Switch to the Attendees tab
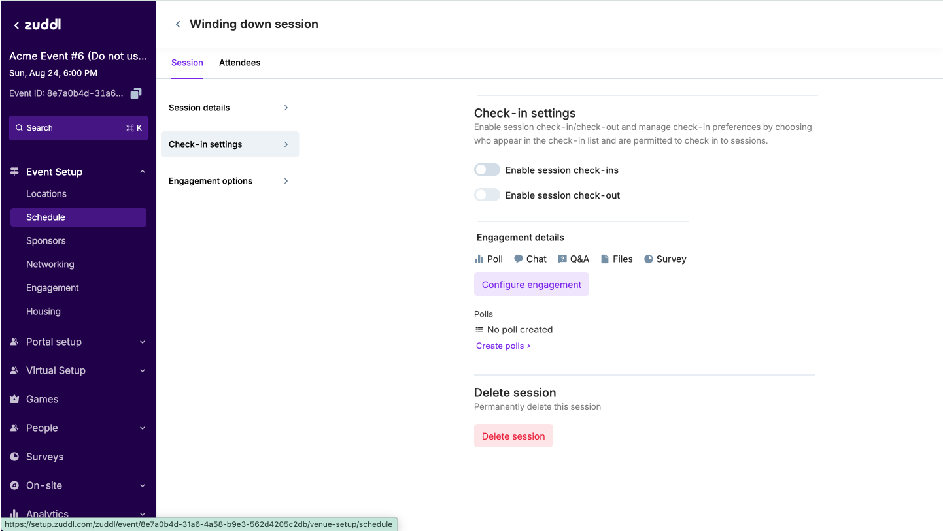The height and width of the screenshot is (531, 943). pos(239,63)
